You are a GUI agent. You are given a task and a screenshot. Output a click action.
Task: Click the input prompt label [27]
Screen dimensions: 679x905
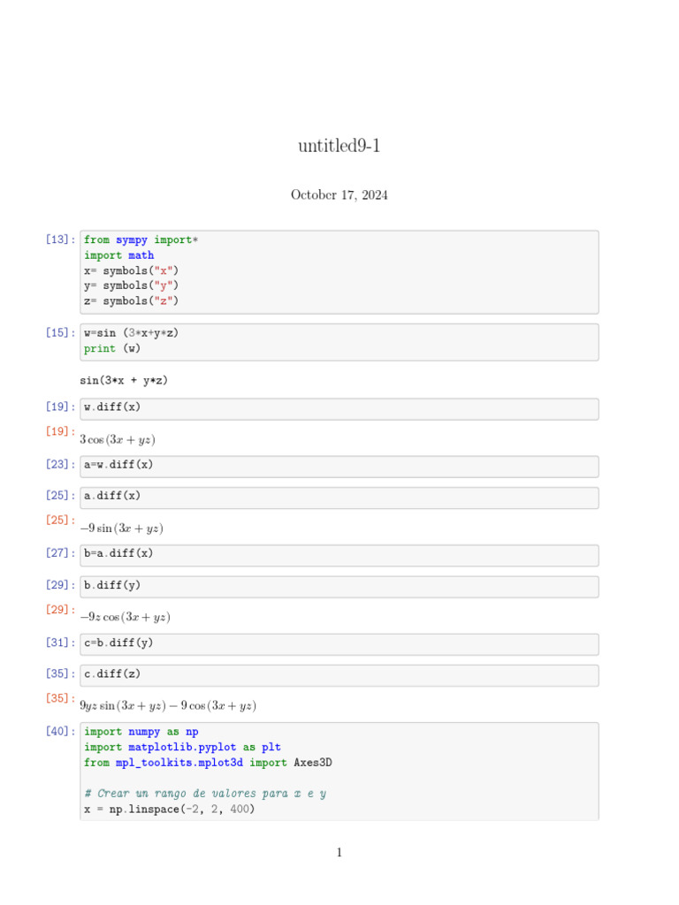tap(61, 553)
